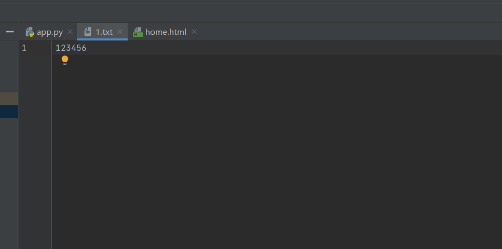502x249 pixels.
Task: Hide the side tool window using dash icon
Action: pyautogui.click(x=10, y=32)
